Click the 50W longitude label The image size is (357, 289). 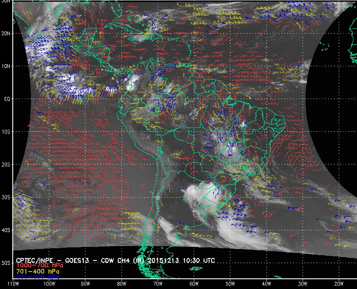click(x=230, y=284)
